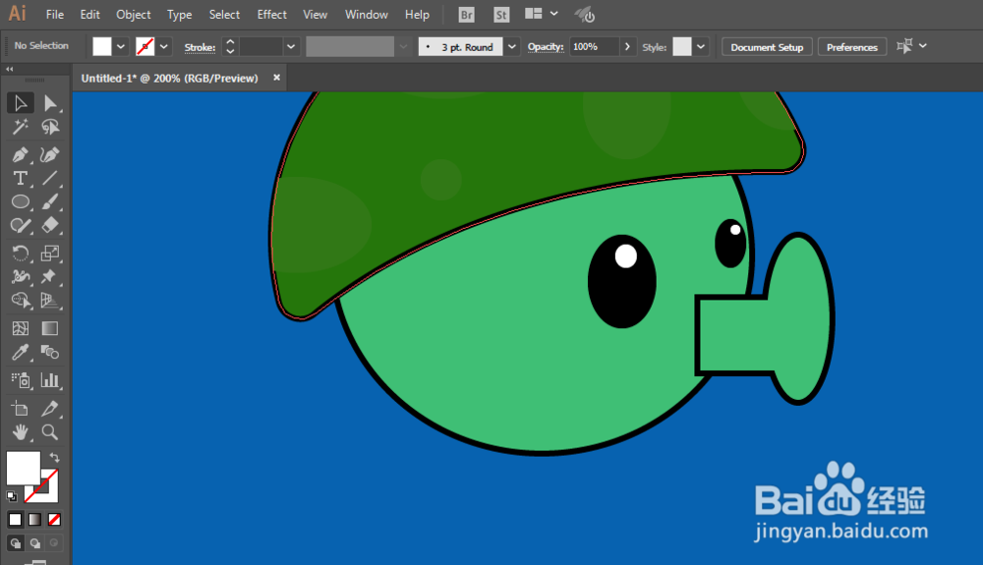Select the Ellipse tool
Viewport: 983px width, 565px height.
20,201
